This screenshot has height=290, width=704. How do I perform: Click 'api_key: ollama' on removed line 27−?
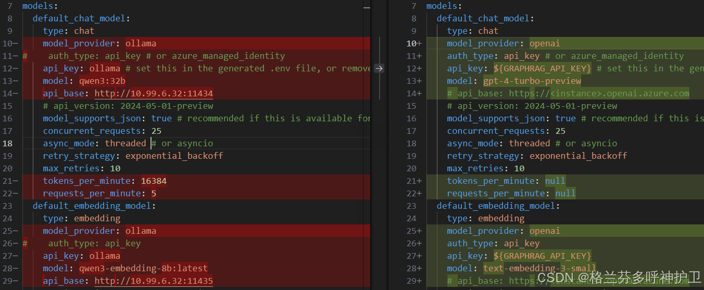pyautogui.click(x=82, y=256)
